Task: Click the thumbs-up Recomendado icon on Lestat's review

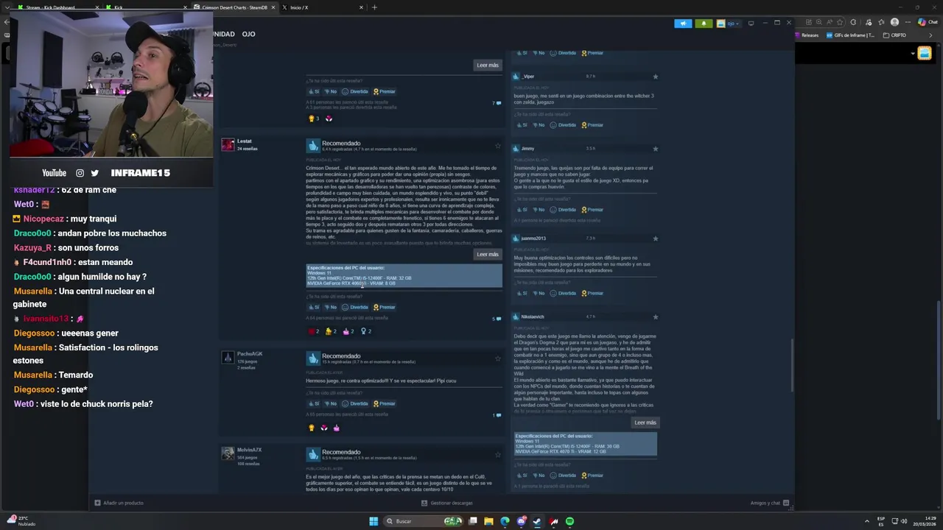Action: point(313,146)
